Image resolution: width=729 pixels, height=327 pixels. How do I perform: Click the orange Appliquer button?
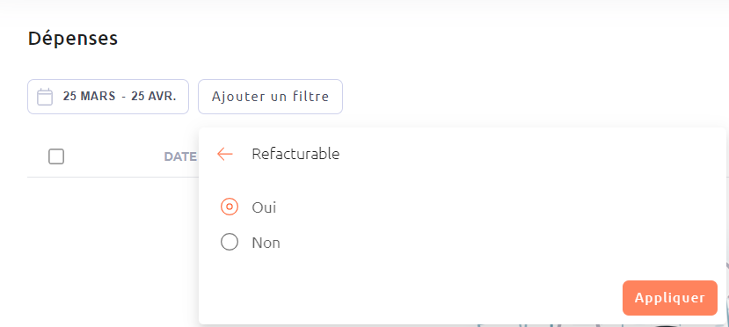669,298
